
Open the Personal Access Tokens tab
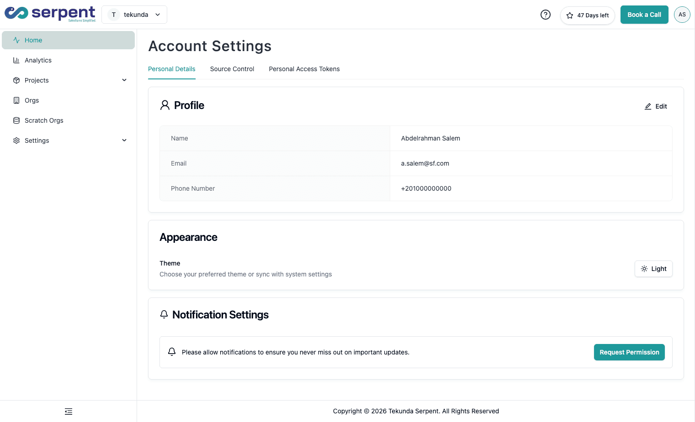pos(304,69)
